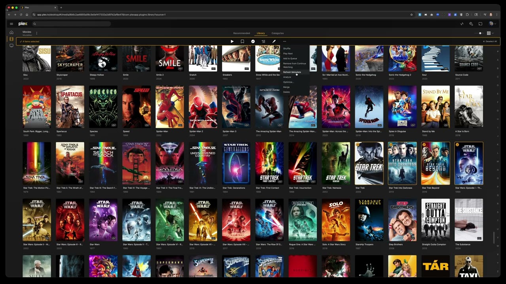
Task: Open the Movies library three-dot options
Action: pyautogui.click(x=37, y=33)
